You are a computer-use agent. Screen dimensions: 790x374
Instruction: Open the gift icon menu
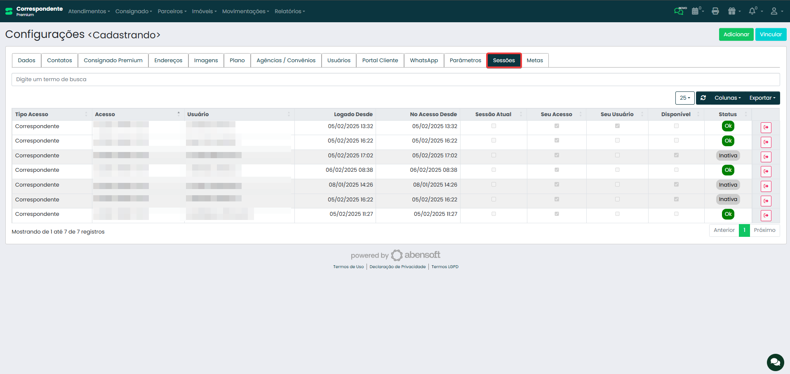pyautogui.click(x=732, y=11)
